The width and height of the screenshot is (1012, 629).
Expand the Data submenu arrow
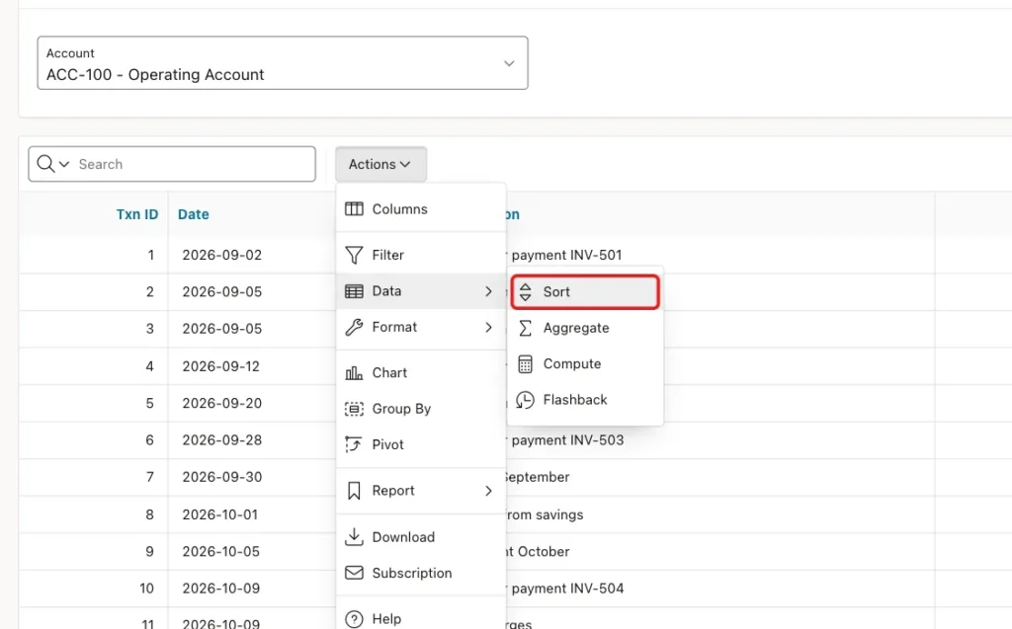pos(488,291)
